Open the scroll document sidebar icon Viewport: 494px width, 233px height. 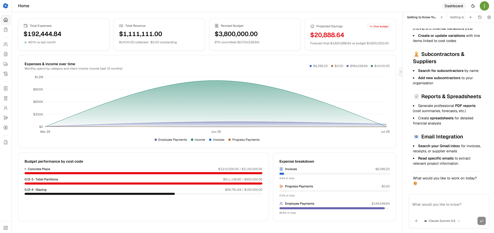point(6,74)
